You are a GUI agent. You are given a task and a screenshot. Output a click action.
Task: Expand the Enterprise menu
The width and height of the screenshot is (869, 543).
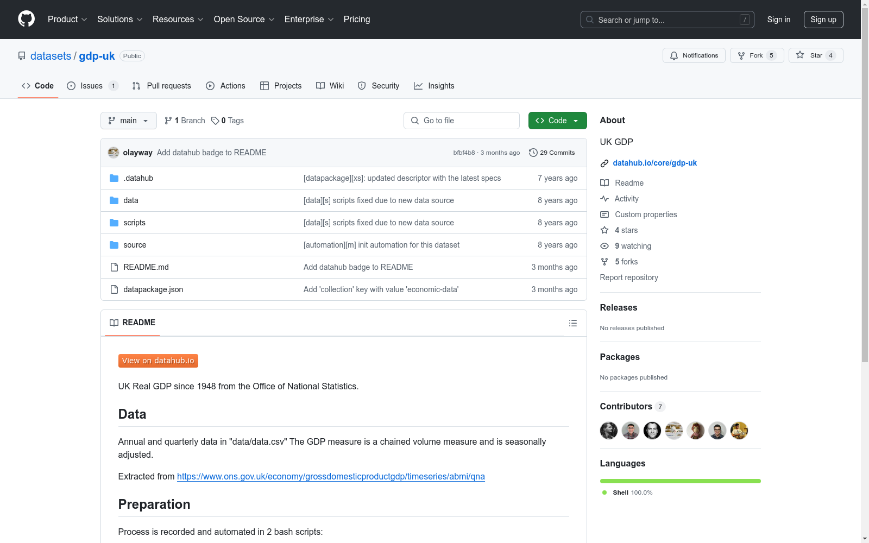coord(309,20)
